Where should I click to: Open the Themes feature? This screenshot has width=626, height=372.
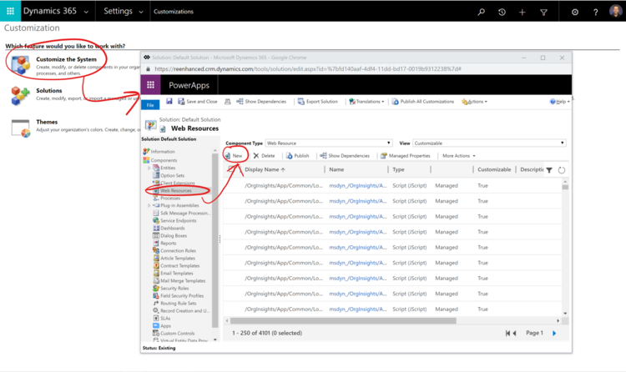tap(47, 122)
